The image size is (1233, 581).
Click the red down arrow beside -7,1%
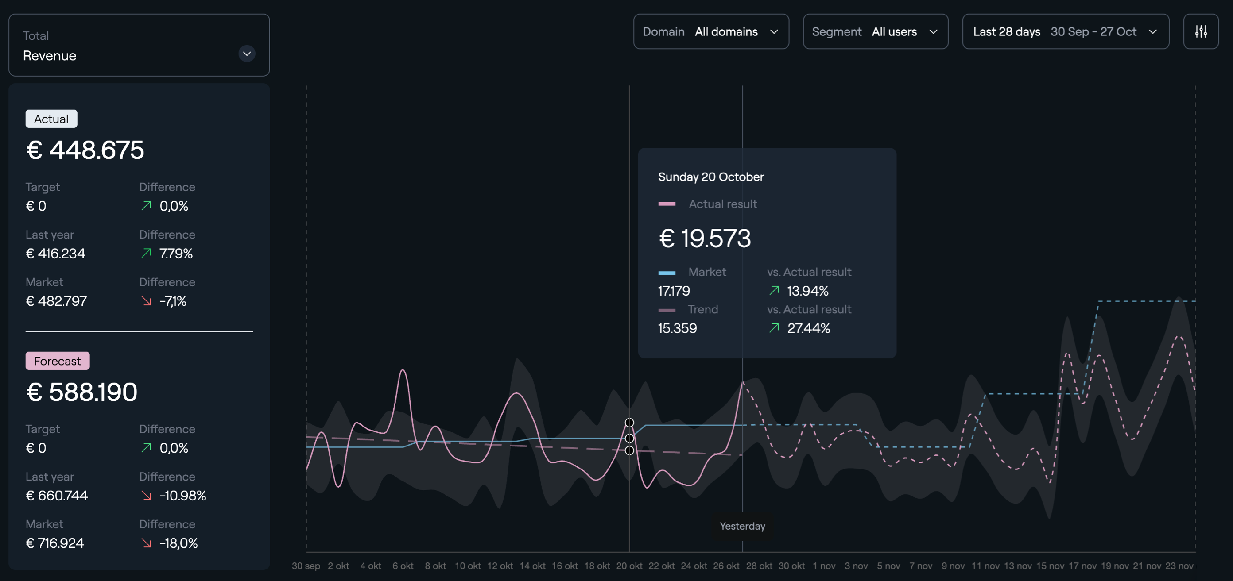147,301
